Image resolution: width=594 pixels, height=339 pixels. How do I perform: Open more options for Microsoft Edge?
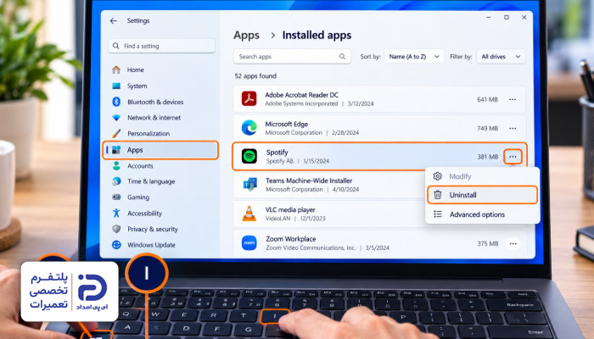[x=513, y=128]
